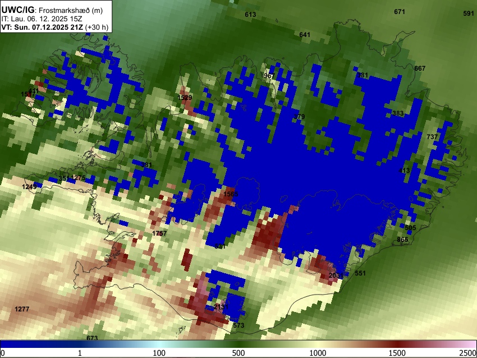Click the map value 1275
The height and width of the screenshot is (358, 477).
point(78,178)
